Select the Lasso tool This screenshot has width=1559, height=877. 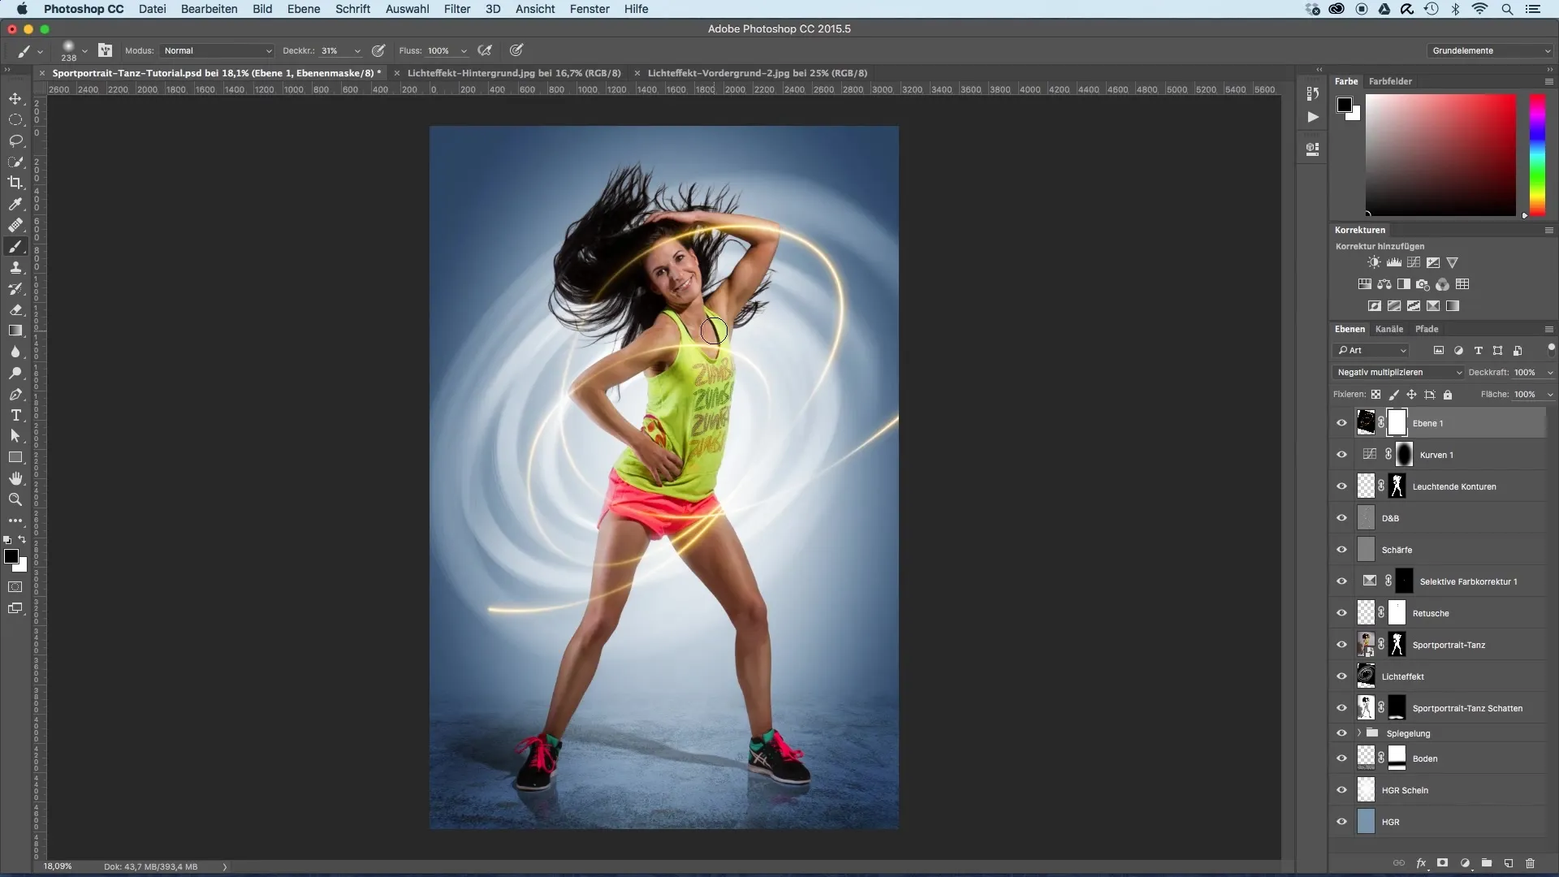[x=15, y=140]
